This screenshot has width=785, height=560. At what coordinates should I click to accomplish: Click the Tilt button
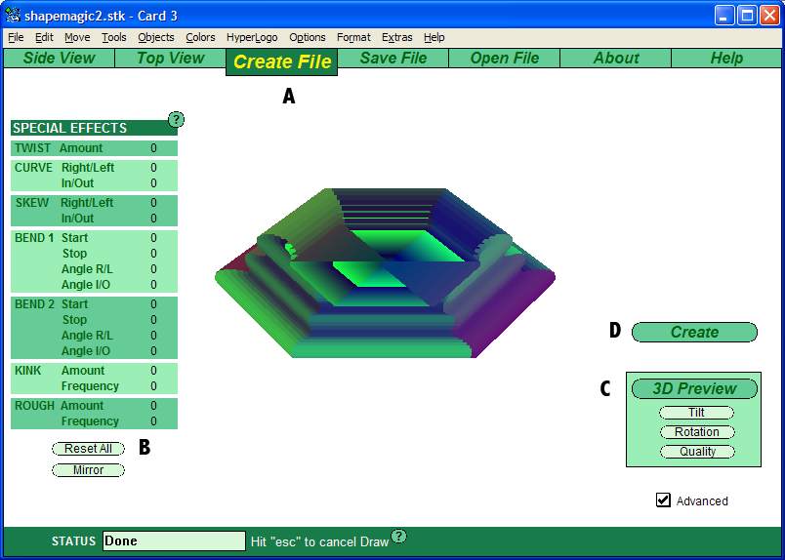(x=696, y=413)
